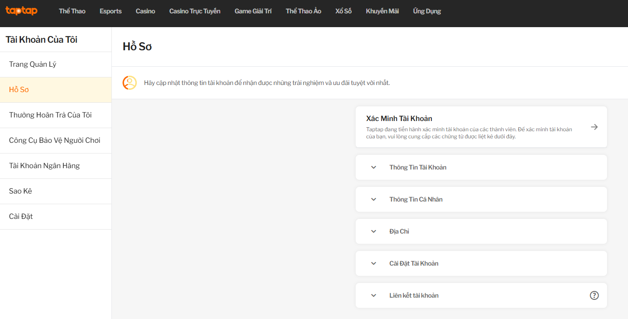Go to Sao Kê in sidebar
The image size is (628, 319).
coord(21,191)
